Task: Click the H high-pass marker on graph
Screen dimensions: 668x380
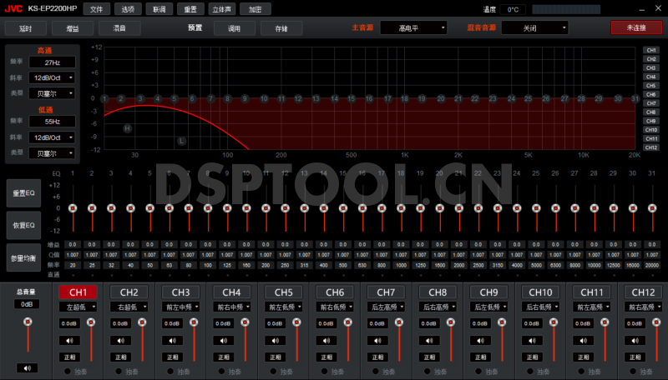Action: 128,128
